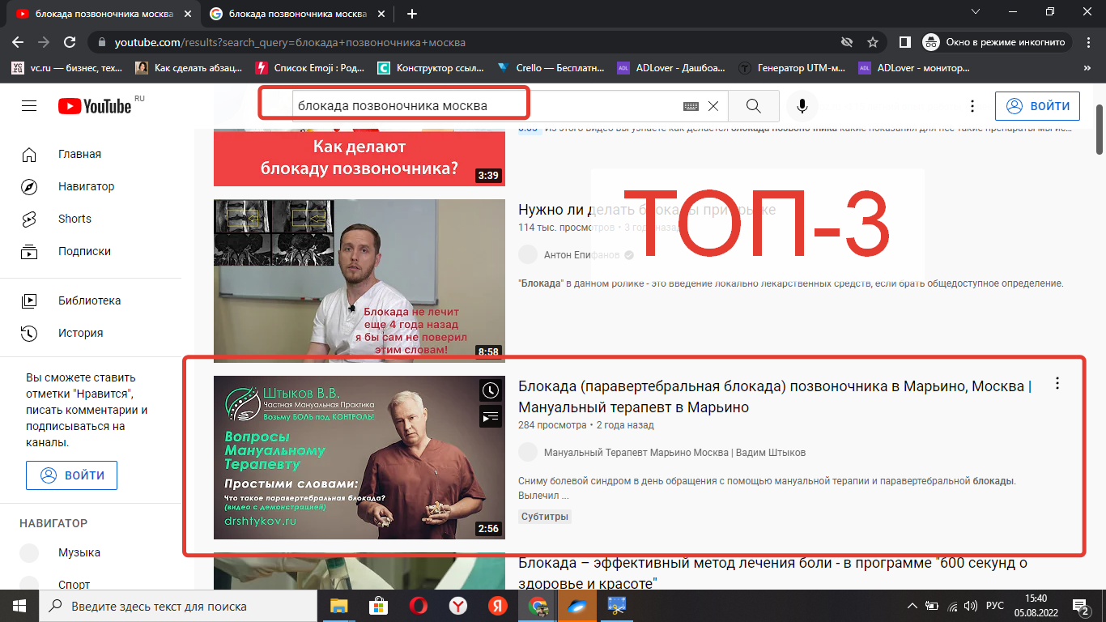Clear the search query with X
This screenshot has width=1106, height=622.
(713, 106)
